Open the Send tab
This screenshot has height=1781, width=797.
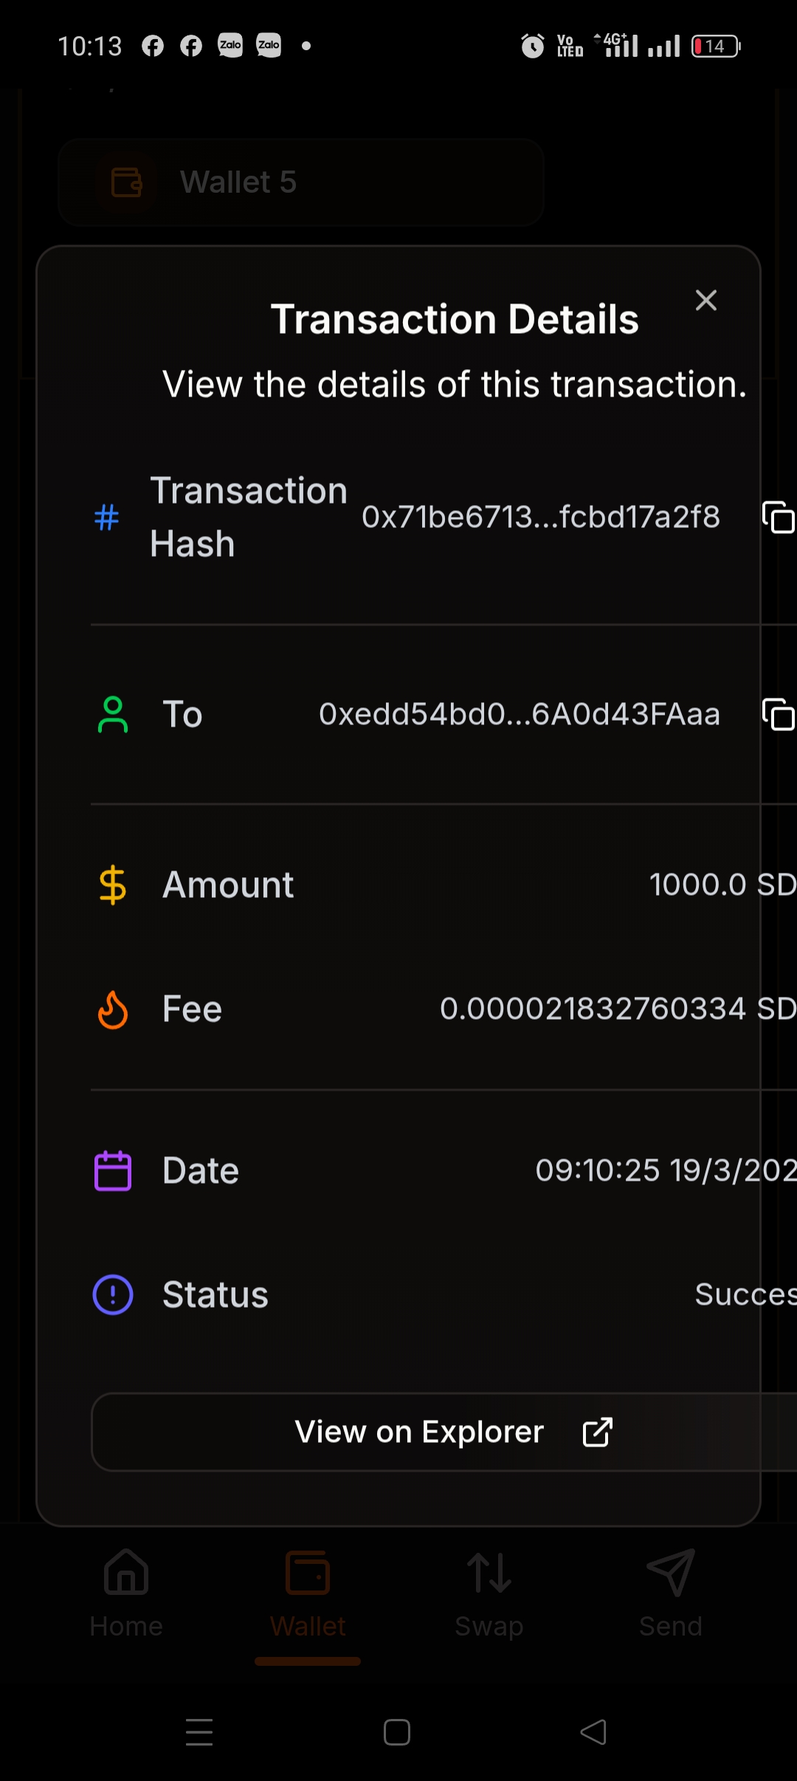671,1593
